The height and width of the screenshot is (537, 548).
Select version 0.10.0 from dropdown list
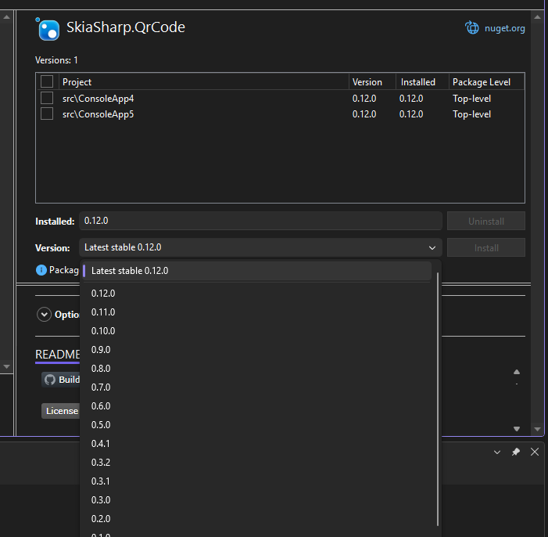click(x=257, y=331)
